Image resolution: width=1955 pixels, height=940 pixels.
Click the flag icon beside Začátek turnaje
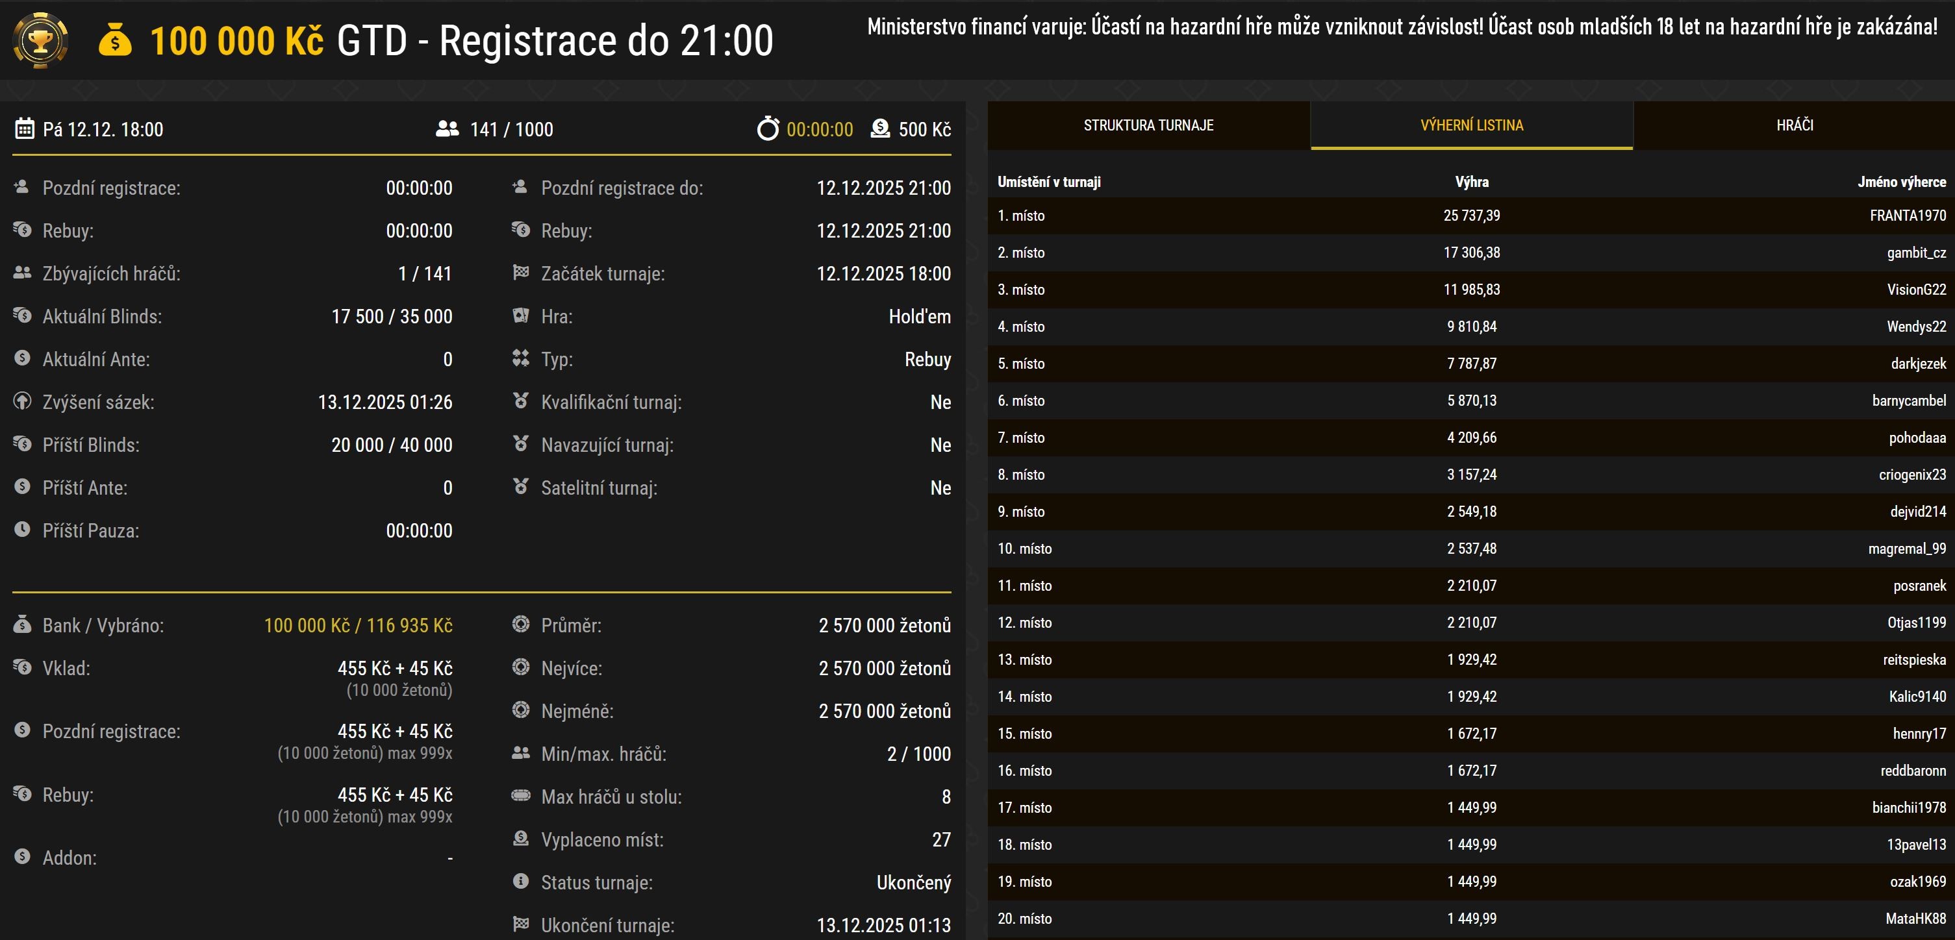[x=521, y=273]
